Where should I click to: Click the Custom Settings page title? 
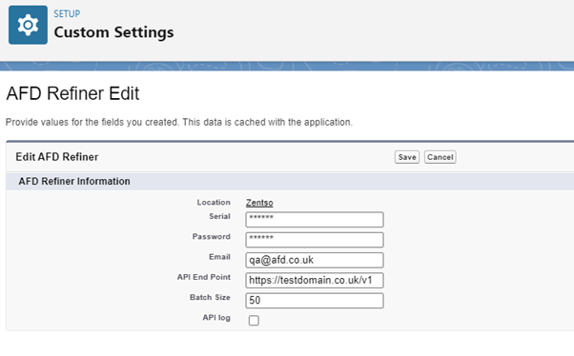tap(113, 32)
